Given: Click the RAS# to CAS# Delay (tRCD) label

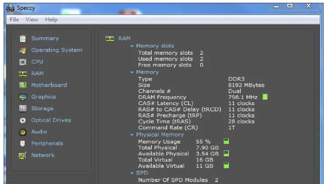Looking at the screenshot, I should (180, 109).
